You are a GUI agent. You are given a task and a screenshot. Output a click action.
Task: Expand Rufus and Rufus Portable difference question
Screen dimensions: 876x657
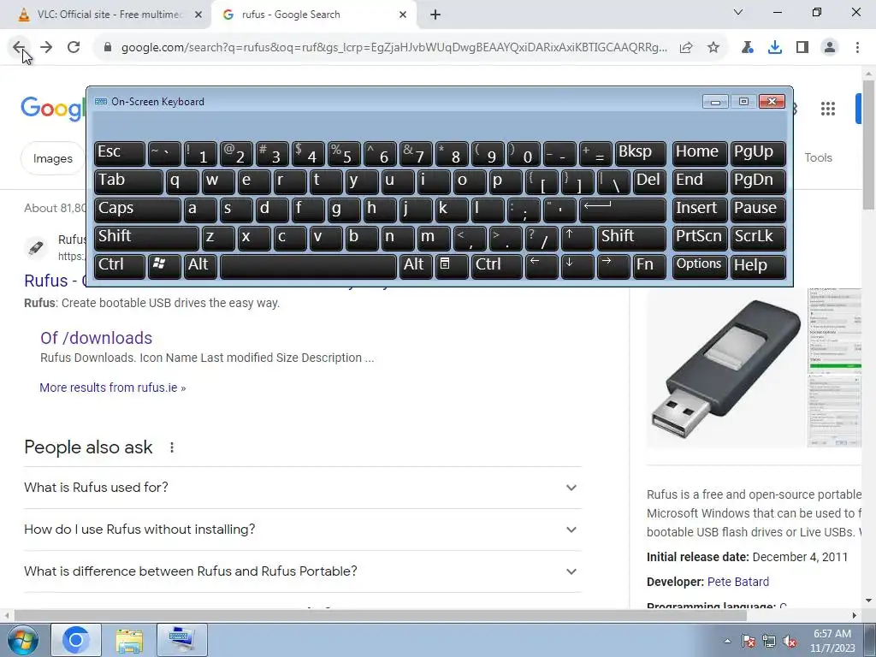pyautogui.click(x=303, y=571)
